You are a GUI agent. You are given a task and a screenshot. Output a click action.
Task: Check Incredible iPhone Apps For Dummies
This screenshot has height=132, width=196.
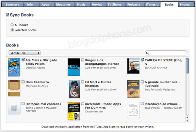click(83, 104)
